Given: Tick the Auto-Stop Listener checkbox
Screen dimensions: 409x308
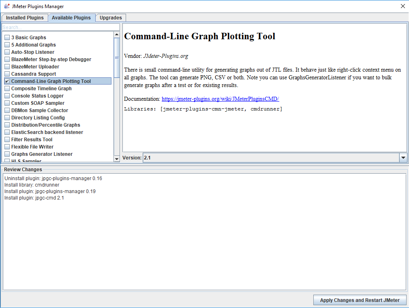Looking at the screenshot, I should click(7, 52).
